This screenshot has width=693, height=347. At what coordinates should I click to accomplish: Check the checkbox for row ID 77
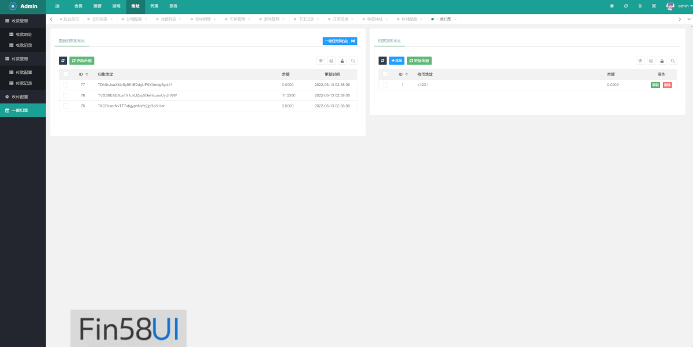[x=65, y=85]
